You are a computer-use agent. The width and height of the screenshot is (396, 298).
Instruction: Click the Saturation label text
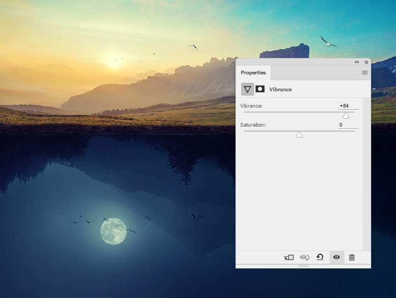(x=253, y=125)
